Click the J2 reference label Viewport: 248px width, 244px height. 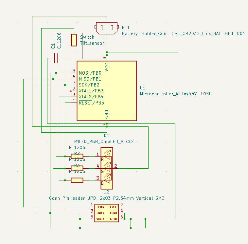coord(107,192)
